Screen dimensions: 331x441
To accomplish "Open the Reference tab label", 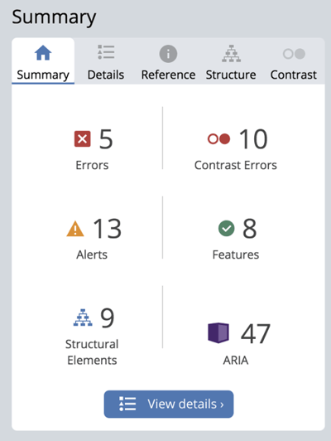I will 168,75.
